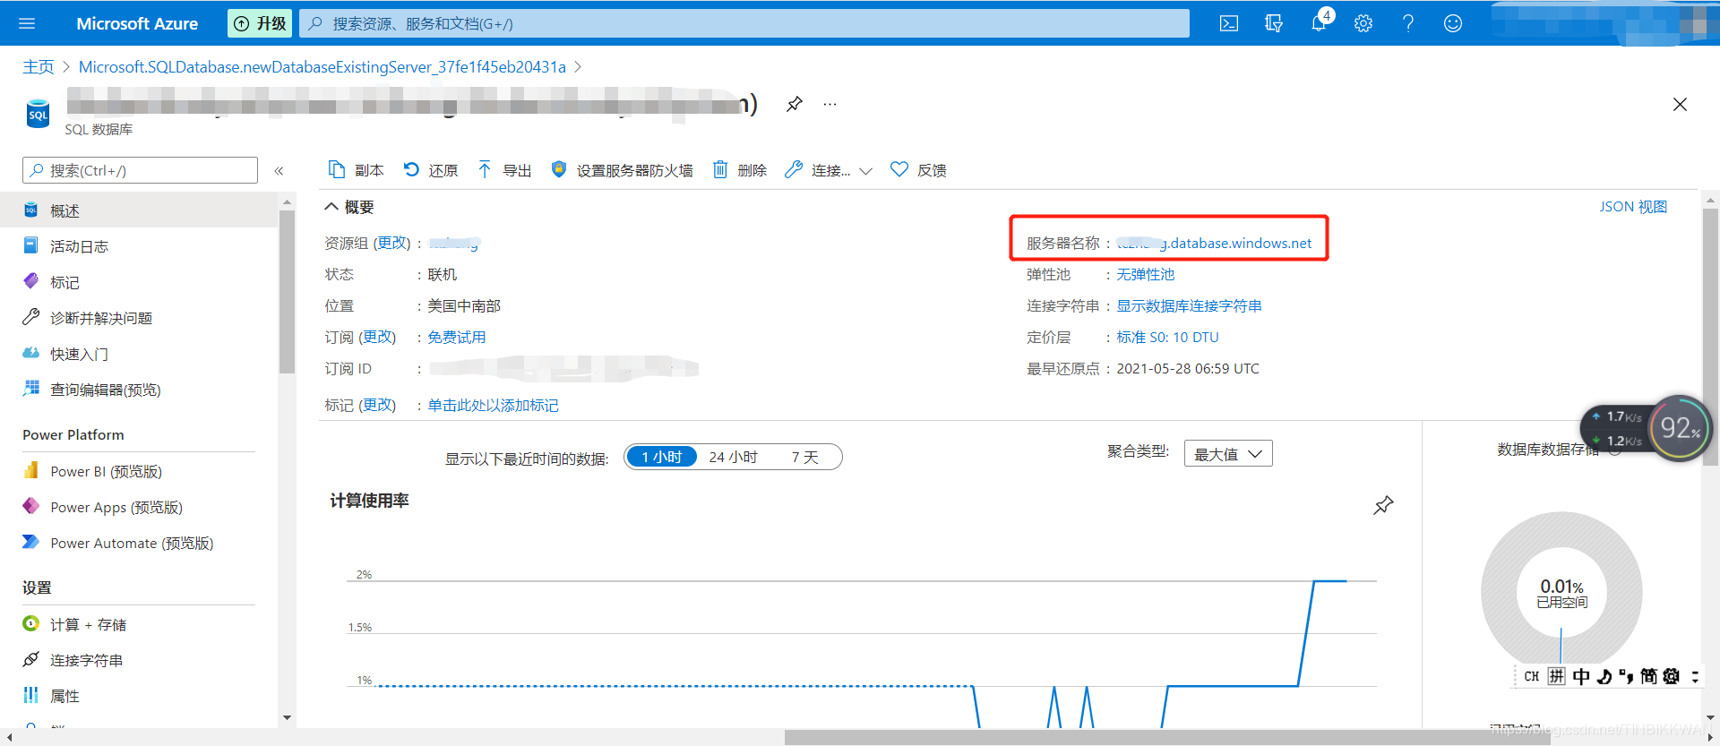This screenshot has height=746, width=1720.
Task: Collapse the 概要 section chevron
Action: 331,207
